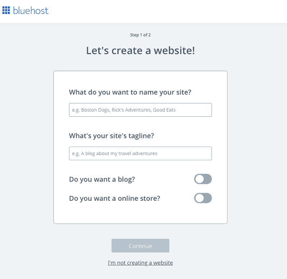Image resolution: width=287 pixels, height=279 pixels.
Task: Turn on the online store toggle
Action: (x=203, y=198)
